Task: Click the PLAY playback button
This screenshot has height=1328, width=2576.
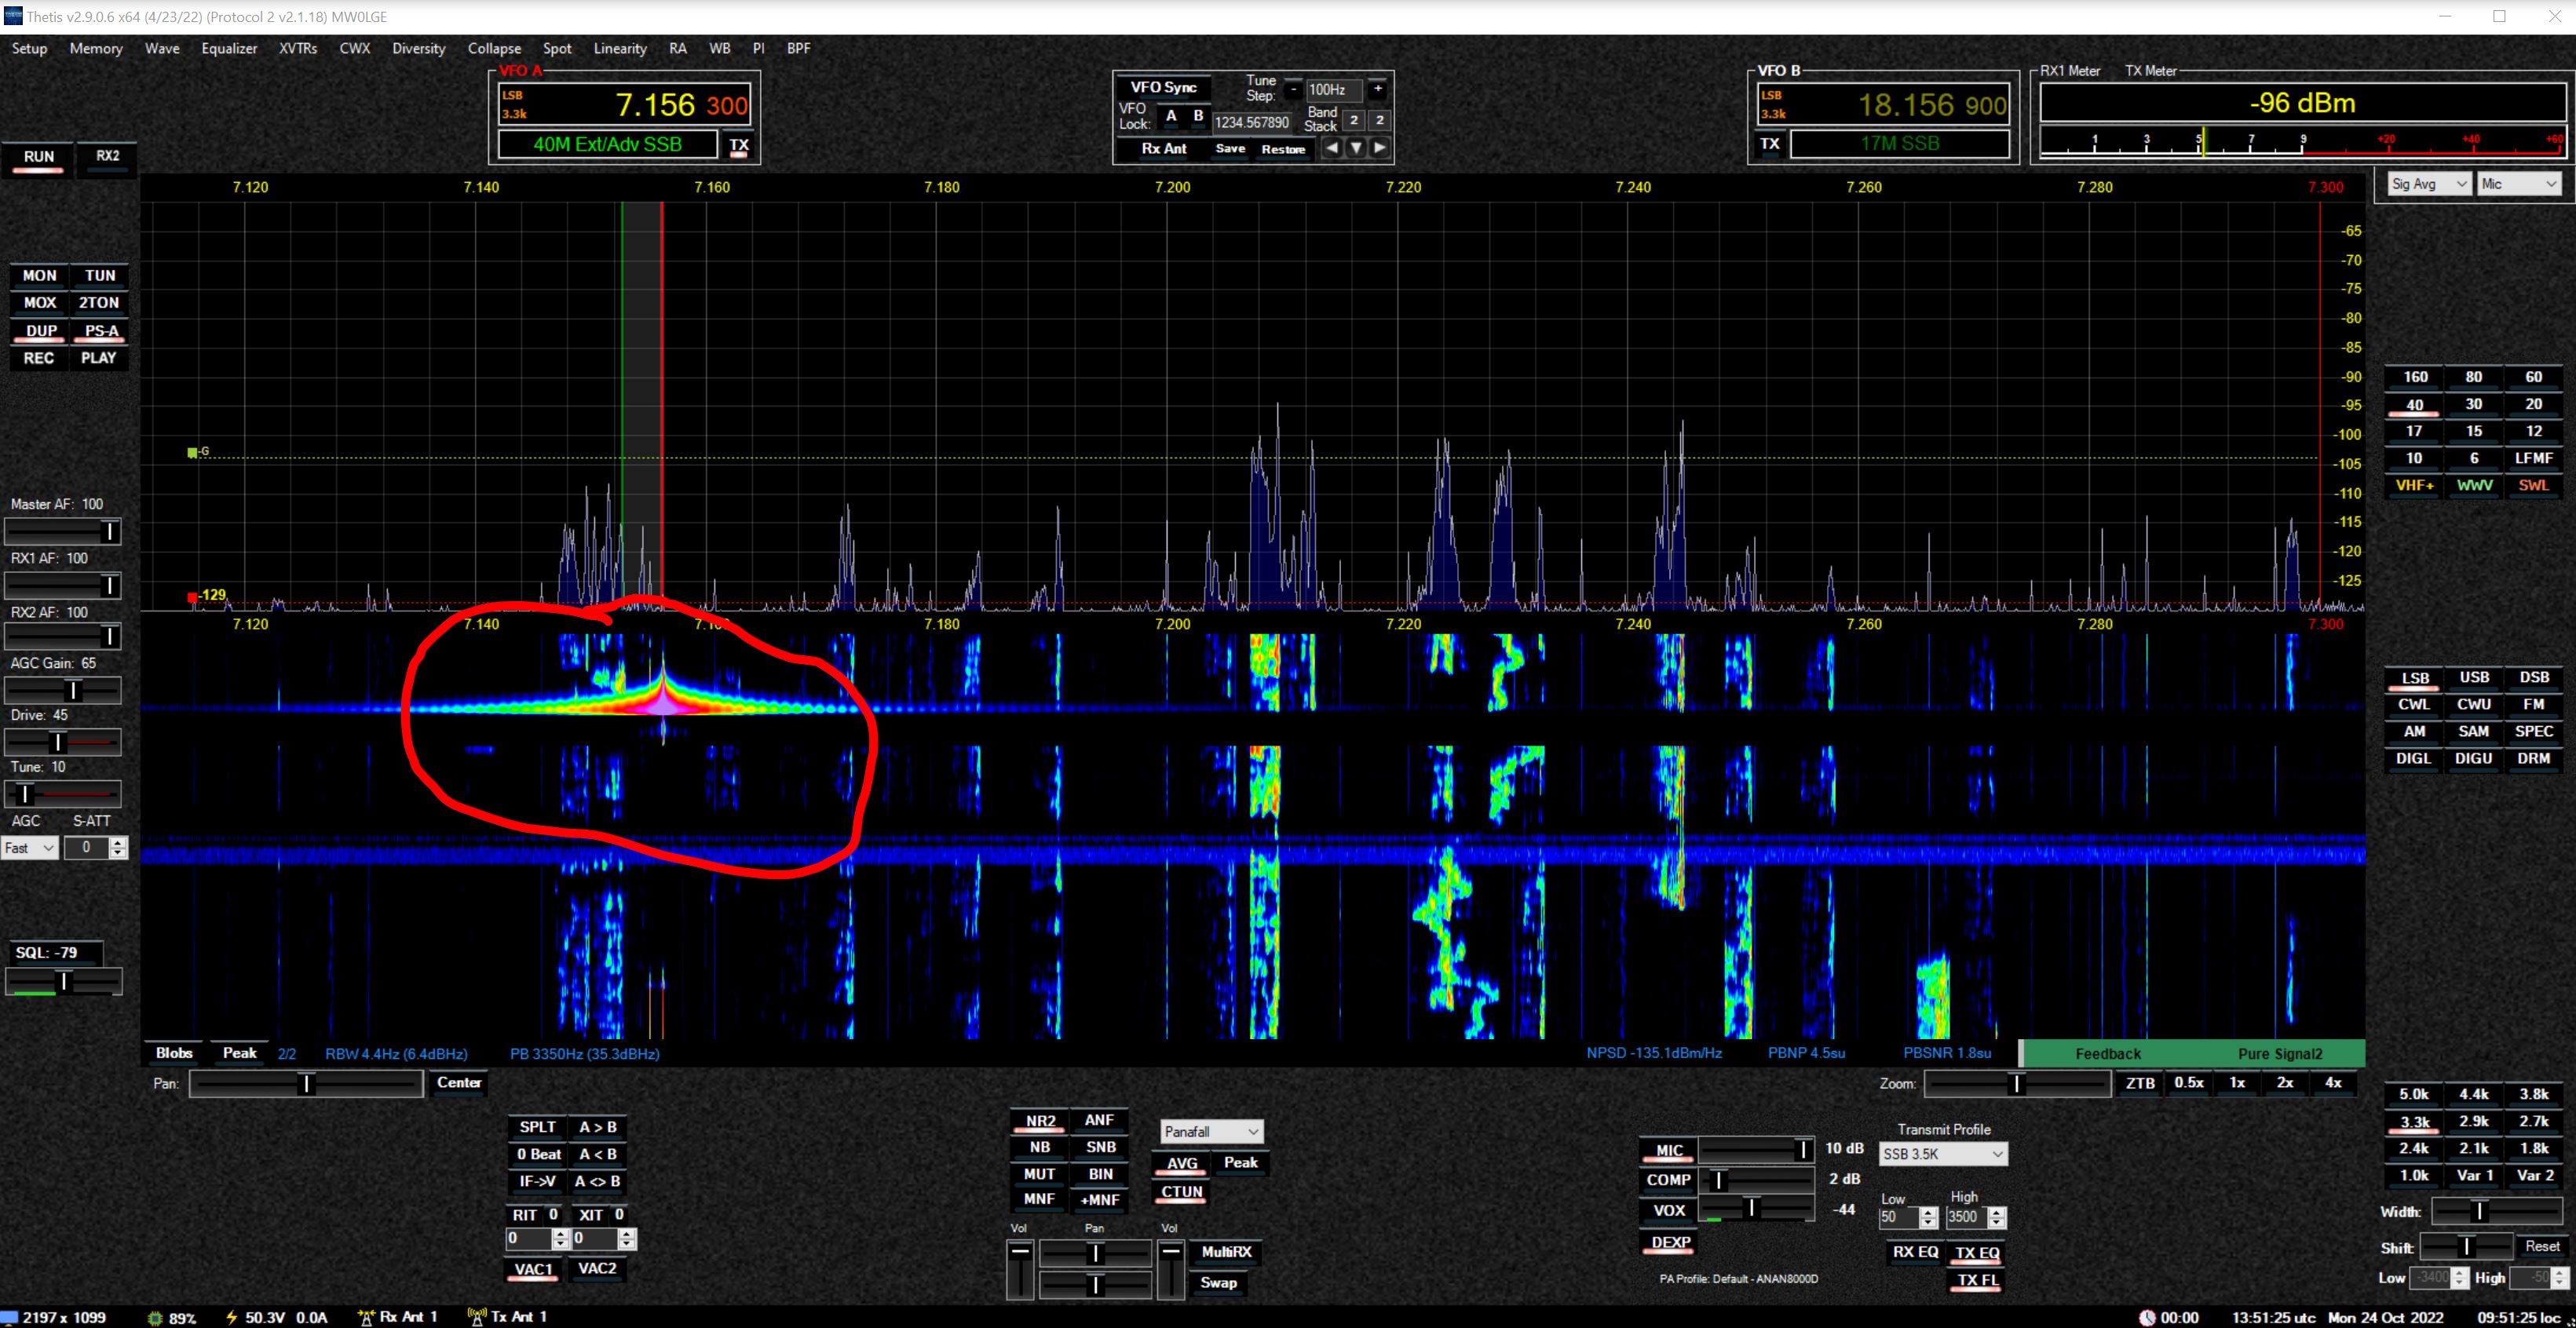Action: [99, 358]
